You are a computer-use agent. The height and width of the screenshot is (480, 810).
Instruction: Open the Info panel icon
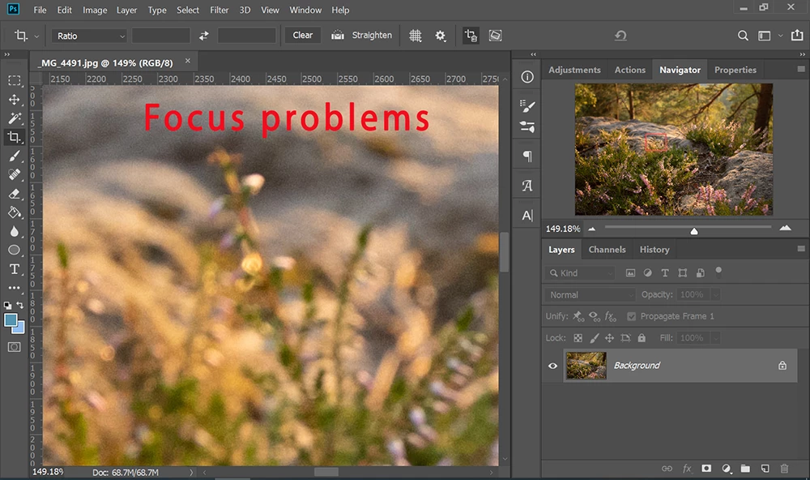527,77
